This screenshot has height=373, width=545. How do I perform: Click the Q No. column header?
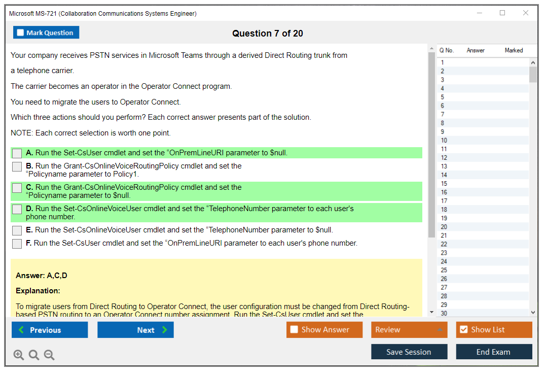[446, 50]
